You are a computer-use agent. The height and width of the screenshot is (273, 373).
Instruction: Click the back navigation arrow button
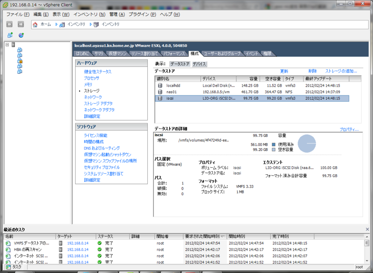[9, 24]
